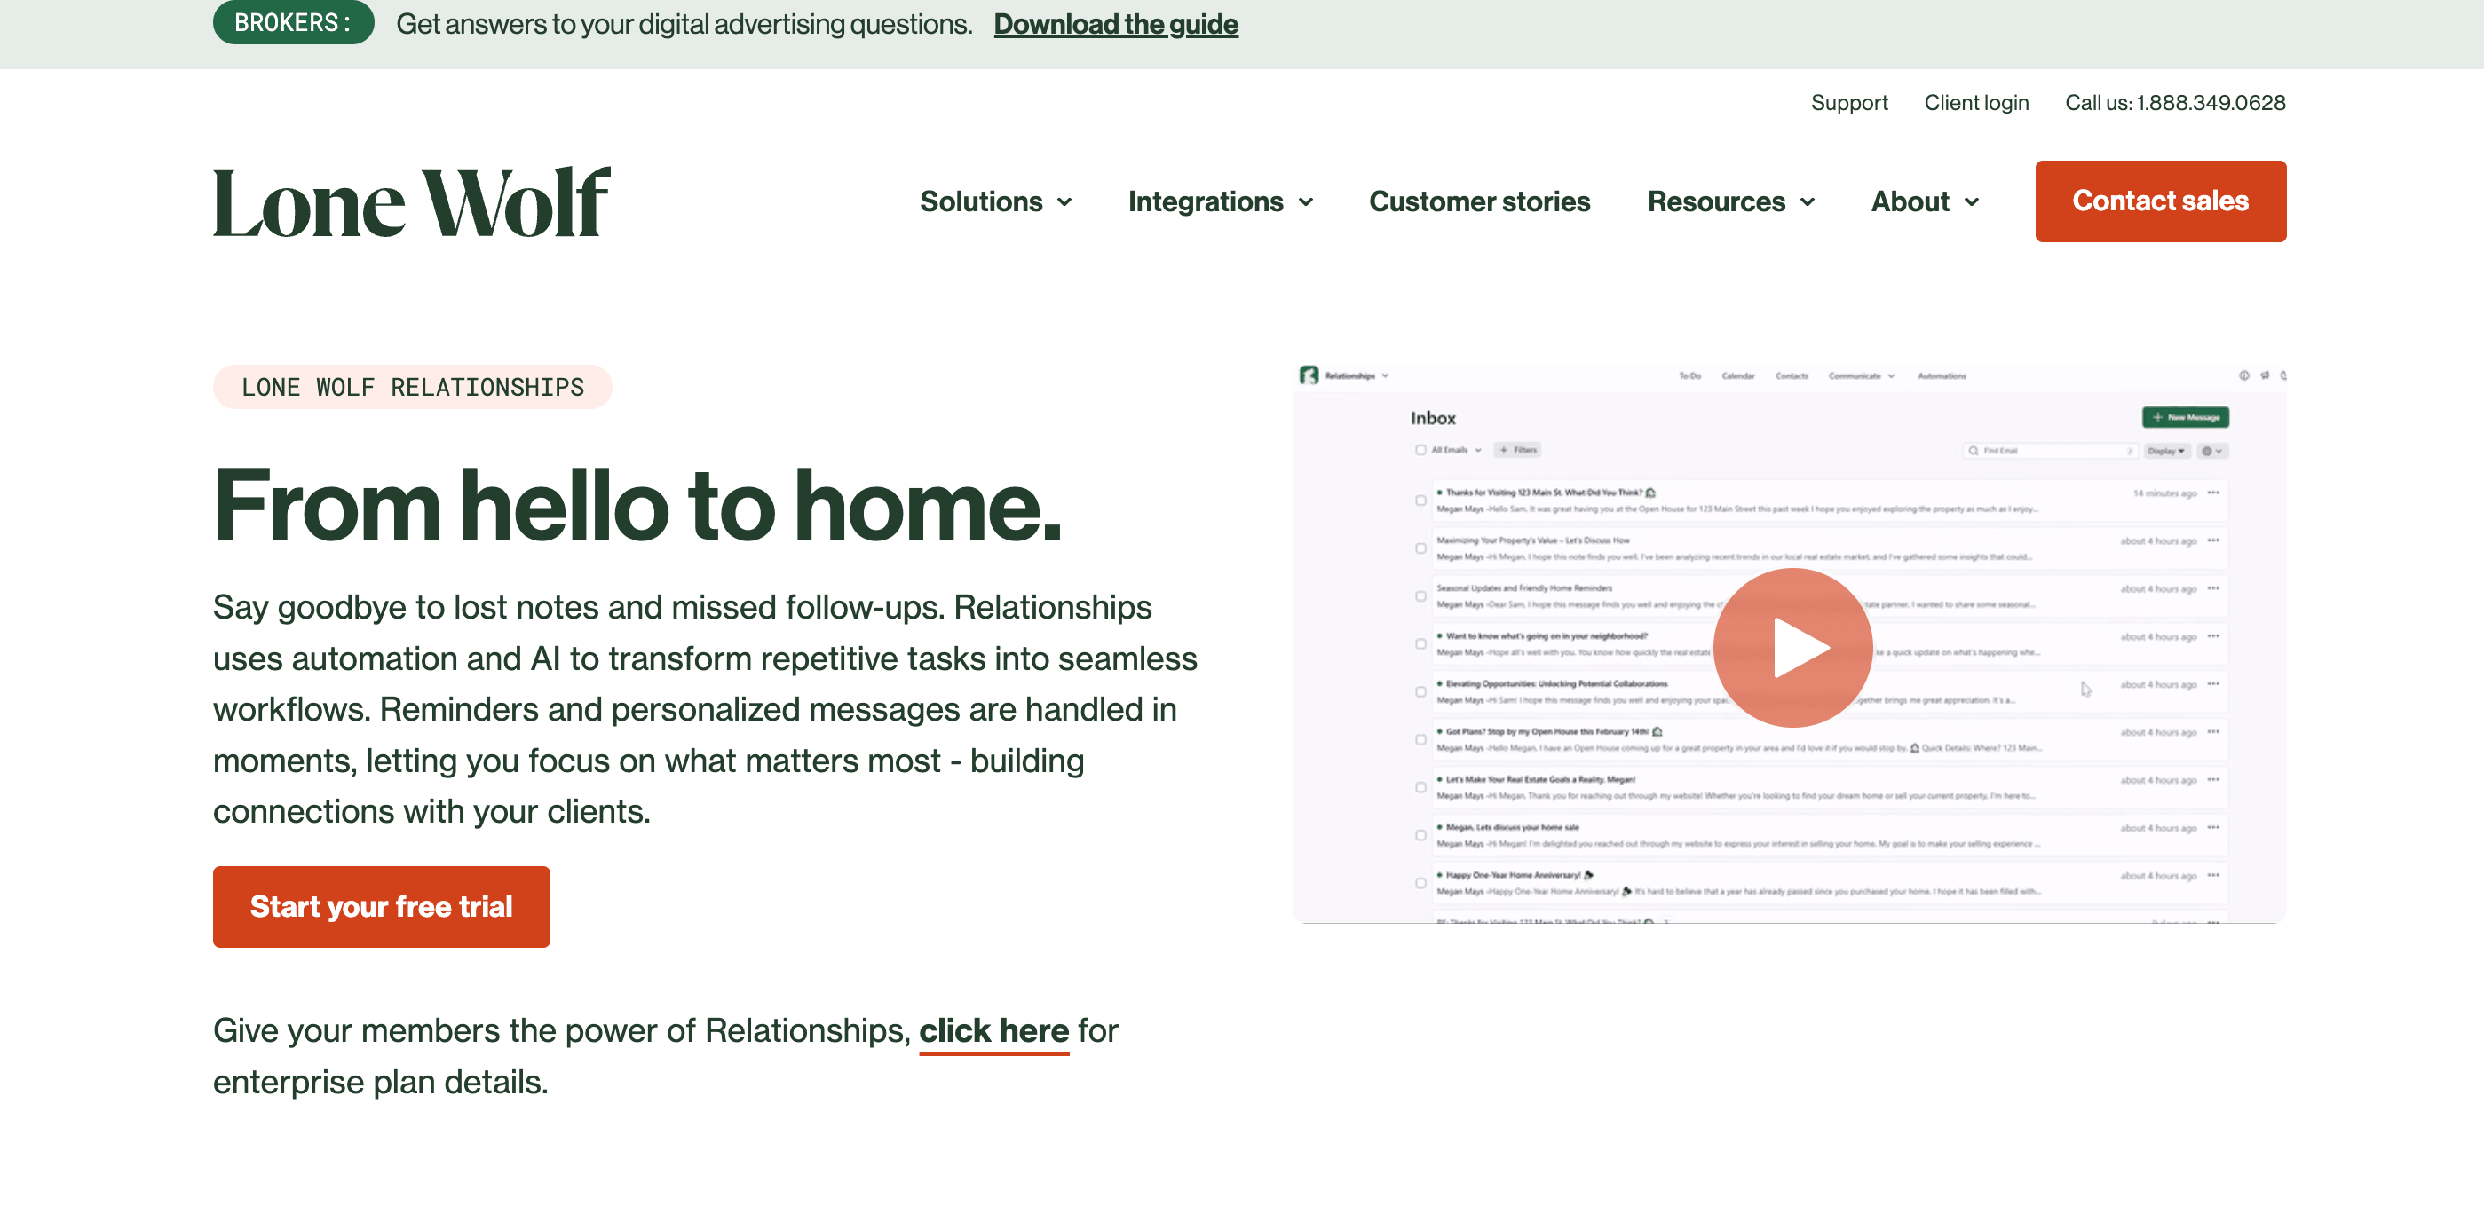Screen dimensions: 2484x1230
Task: Go to Client login
Action: tap(1976, 102)
